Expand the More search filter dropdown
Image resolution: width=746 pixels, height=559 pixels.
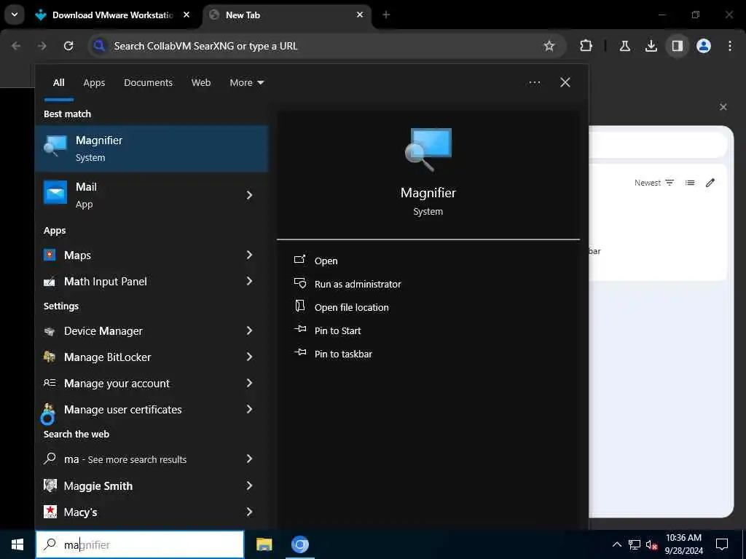(246, 83)
